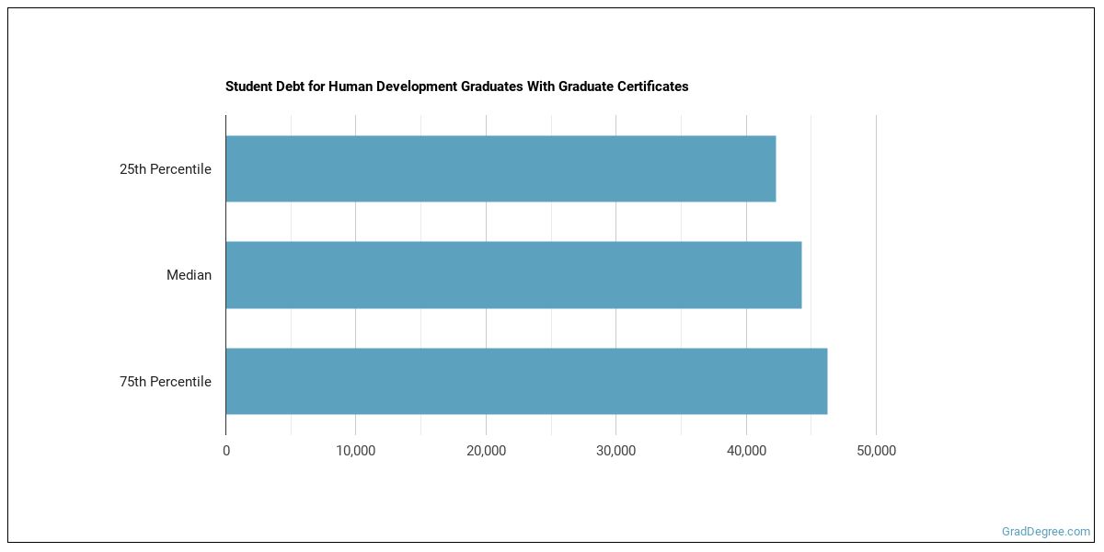Click the GradDegree.com watermark link
Image resolution: width=1104 pixels, height=552 pixels.
tap(1045, 532)
